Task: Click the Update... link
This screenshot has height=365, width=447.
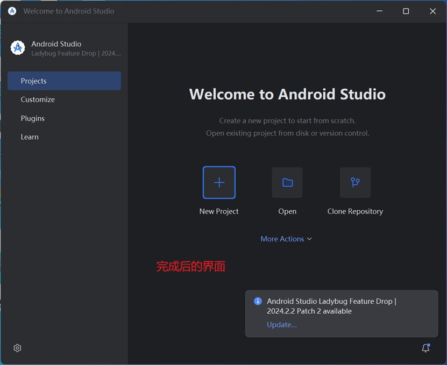Action: tap(282, 325)
